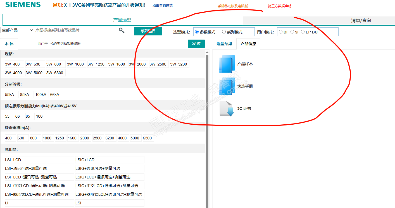Select LSIG+中文LCD+通讯可选+测量可选 trip unit
The width and height of the screenshot is (395, 208).
point(110,186)
